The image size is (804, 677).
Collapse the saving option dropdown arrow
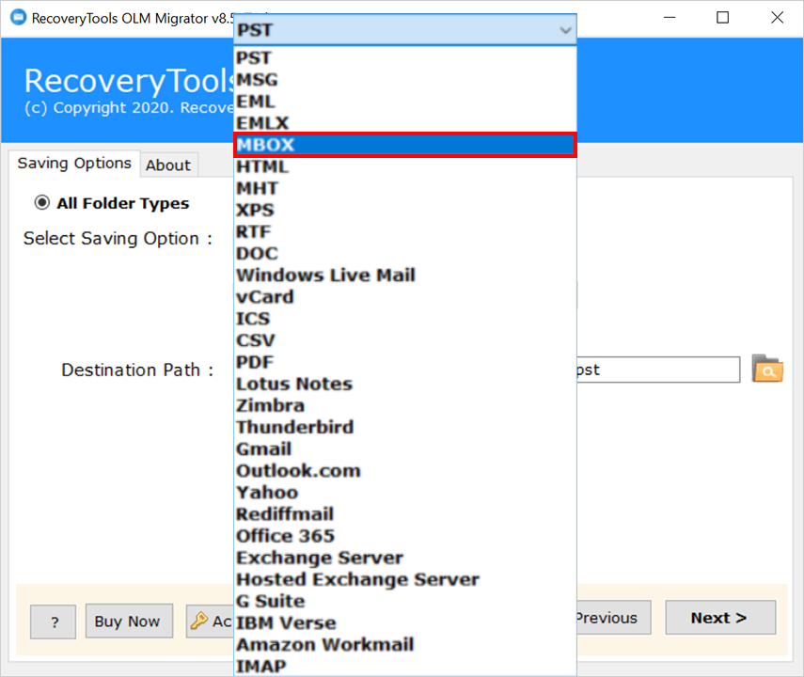pyautogui.click(x=565, y=30)
